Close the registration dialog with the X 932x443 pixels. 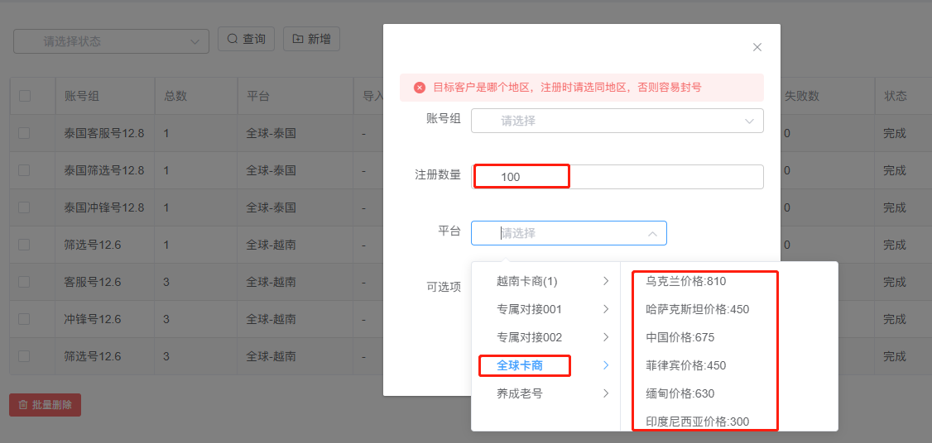757,47
